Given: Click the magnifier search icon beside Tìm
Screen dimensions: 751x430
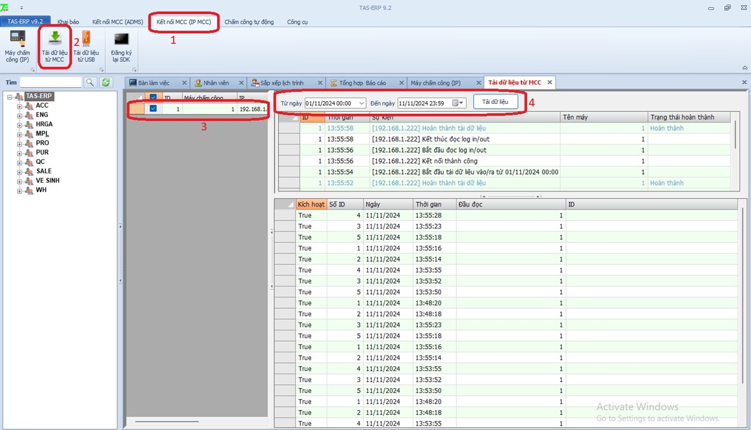Looking at the screenshot, I should (x=90, y=83).
